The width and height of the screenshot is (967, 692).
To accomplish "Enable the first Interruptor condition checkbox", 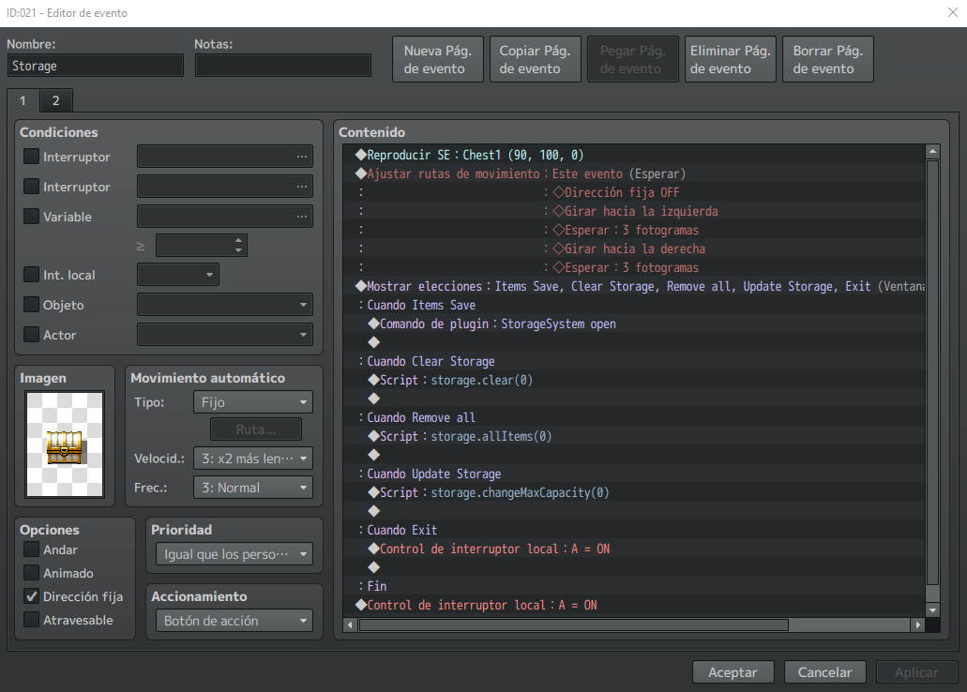I will coord(31,157).
